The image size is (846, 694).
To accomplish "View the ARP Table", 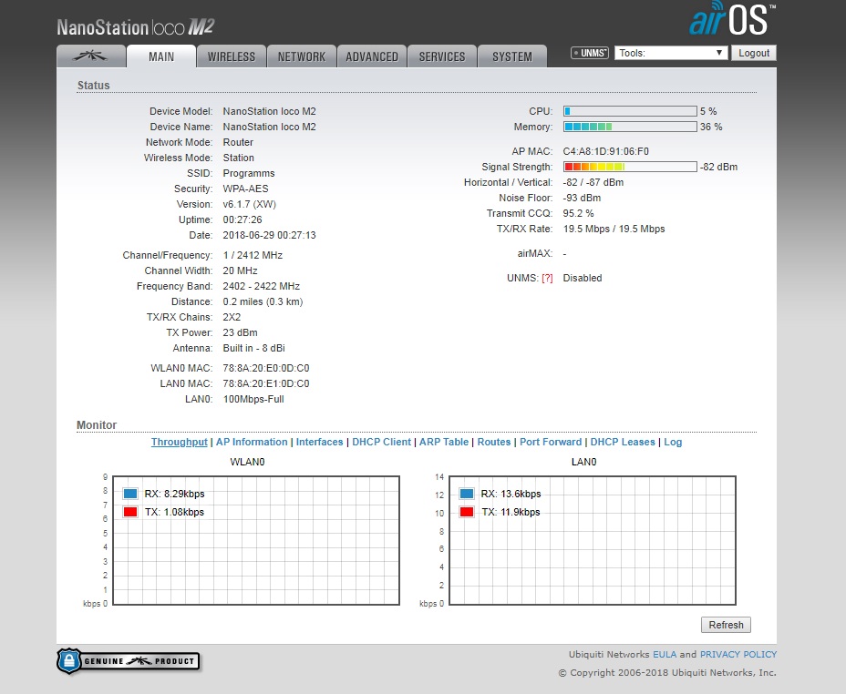I will tap(443, 442).
